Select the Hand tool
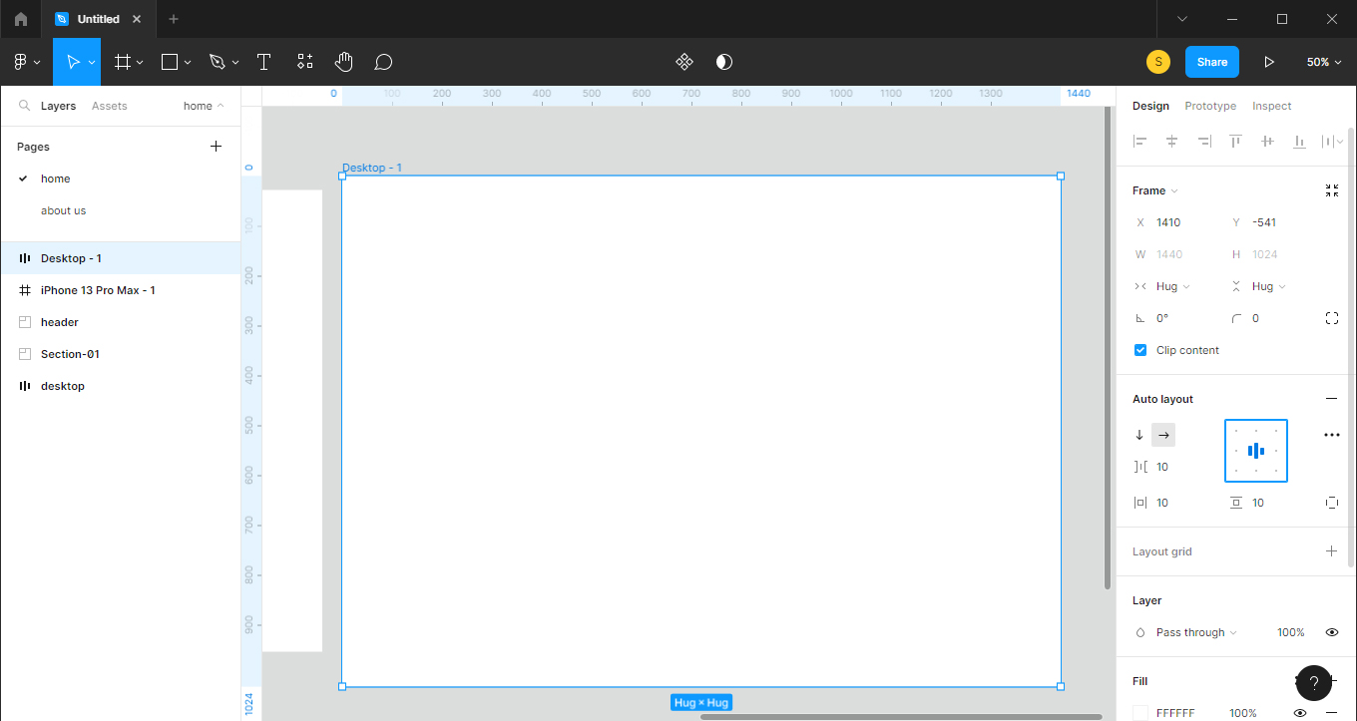Image resolution: width=1357 pixels, height=721 pixels. [343, 62]
